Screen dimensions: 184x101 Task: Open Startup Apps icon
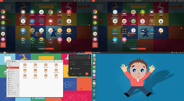(x=133, y=21)
